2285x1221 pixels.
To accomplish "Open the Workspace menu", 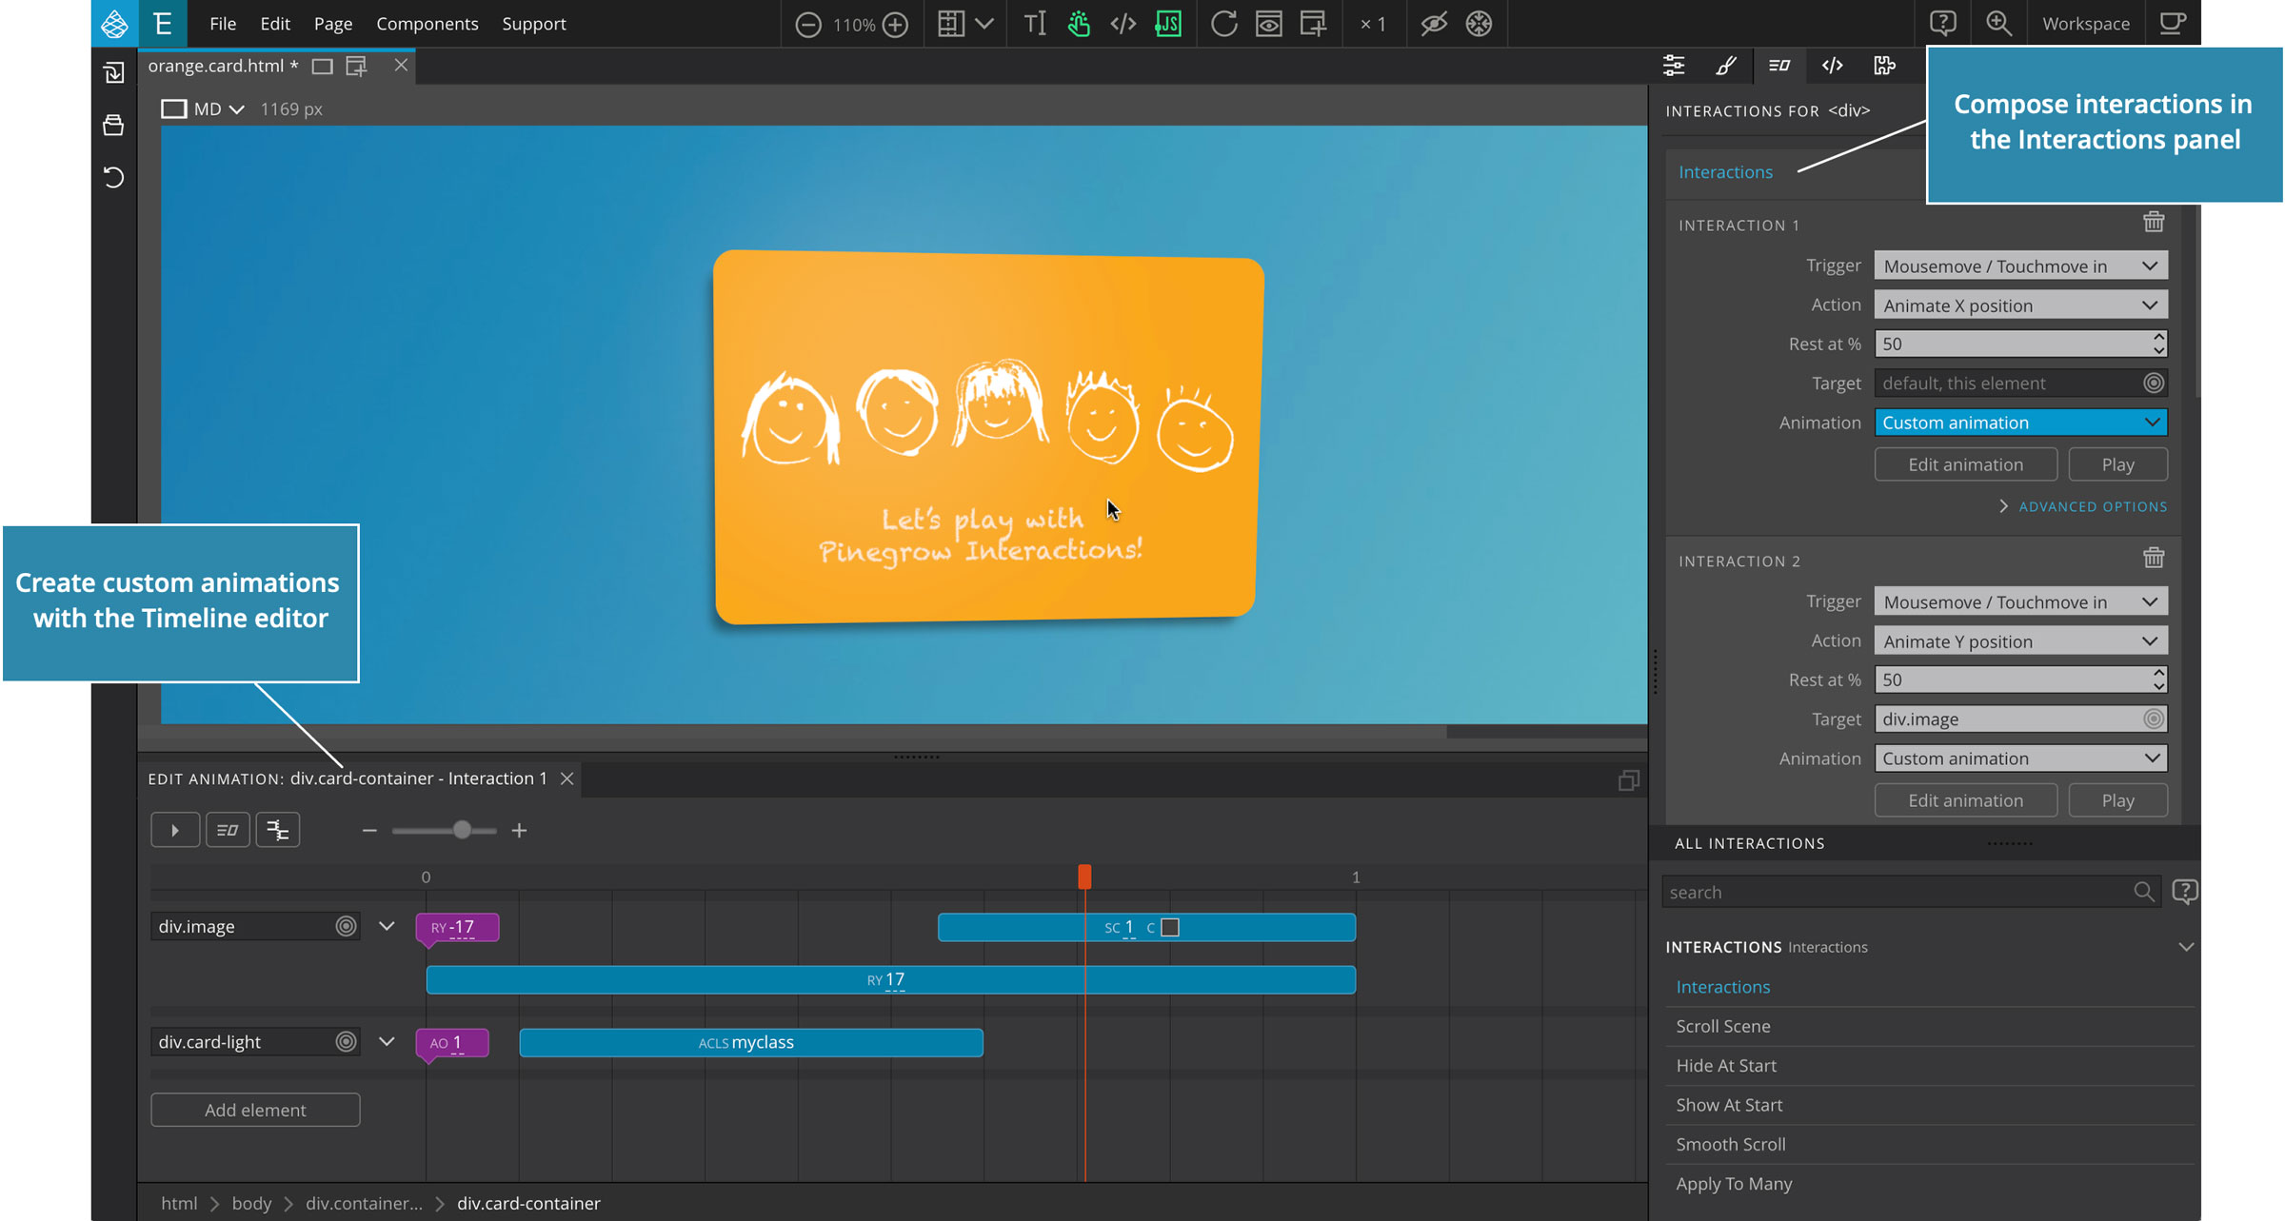I will tap(2085, 24).
